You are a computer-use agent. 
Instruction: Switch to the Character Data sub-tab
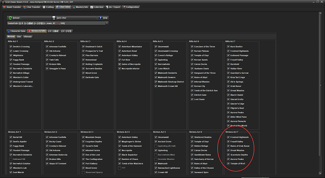(16, 31)
